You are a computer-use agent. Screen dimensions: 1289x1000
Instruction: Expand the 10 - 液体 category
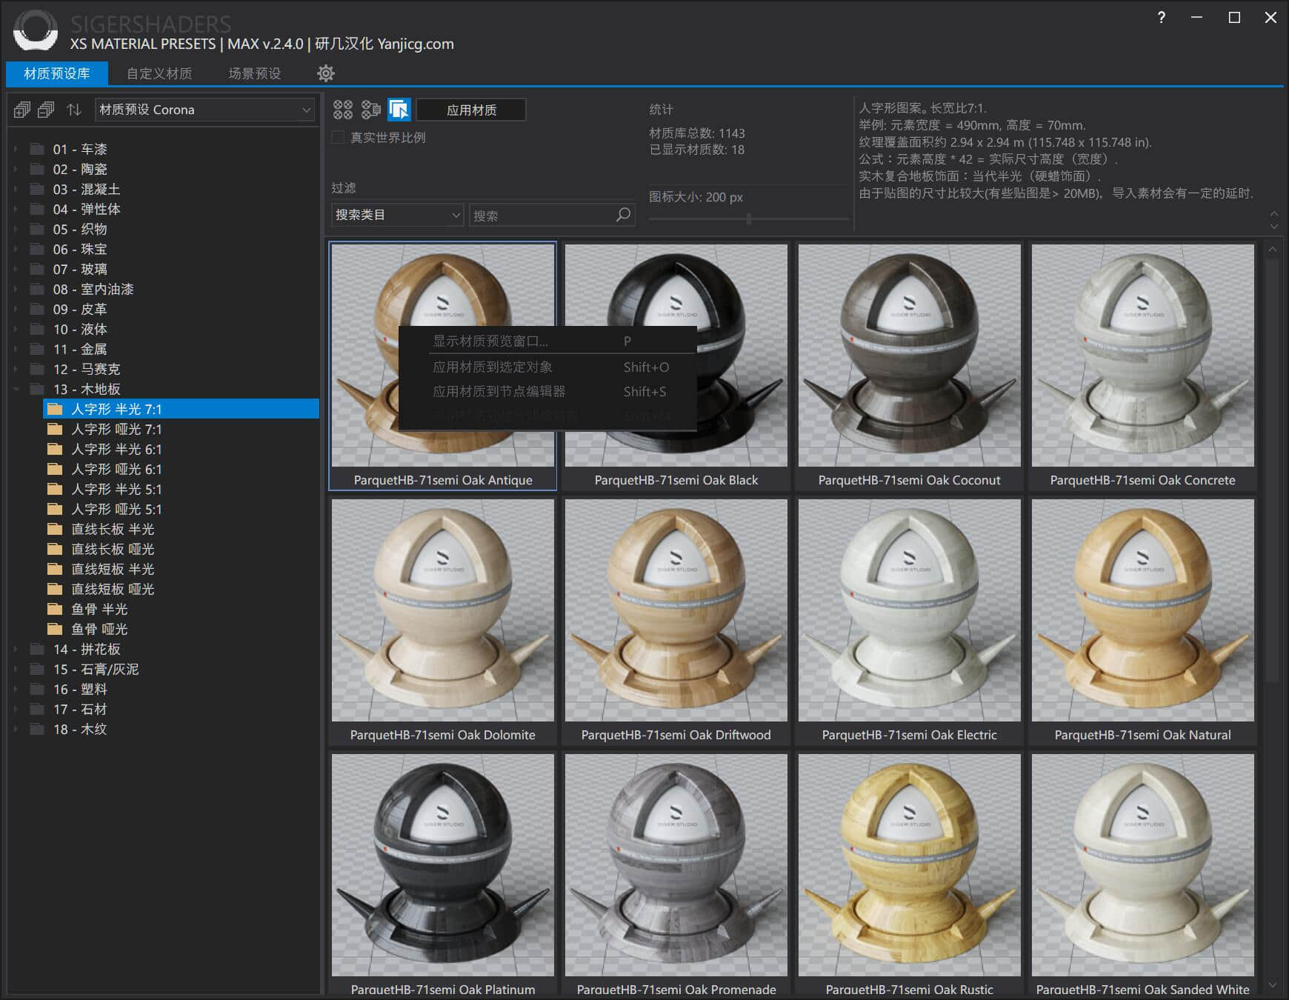click(x=16, y=329)
